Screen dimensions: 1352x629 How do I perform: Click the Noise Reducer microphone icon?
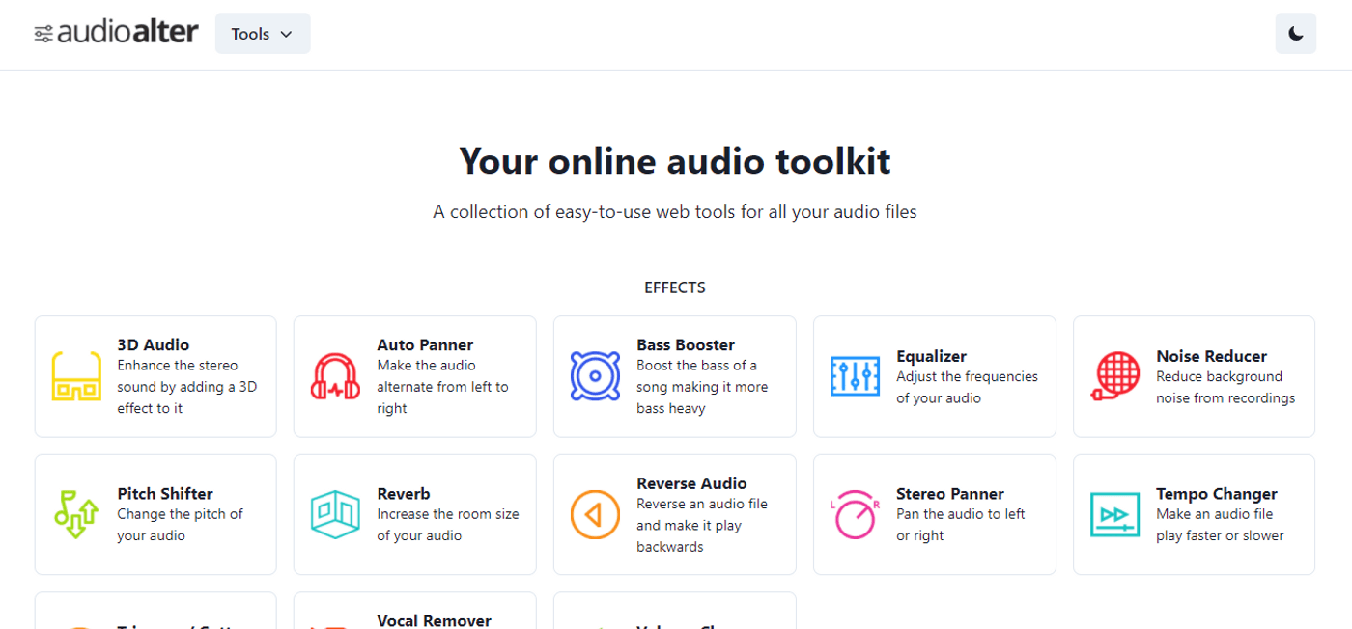1114,376
